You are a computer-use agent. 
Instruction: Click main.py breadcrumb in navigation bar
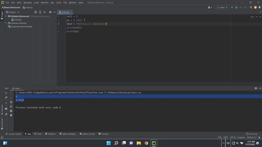pyautogui.click(x=28, y=7)
